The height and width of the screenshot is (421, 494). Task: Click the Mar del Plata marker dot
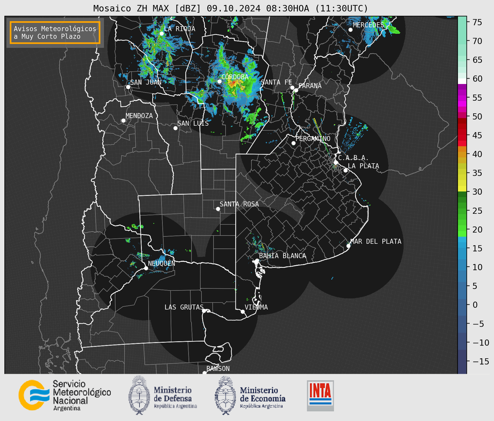[348, 246]
